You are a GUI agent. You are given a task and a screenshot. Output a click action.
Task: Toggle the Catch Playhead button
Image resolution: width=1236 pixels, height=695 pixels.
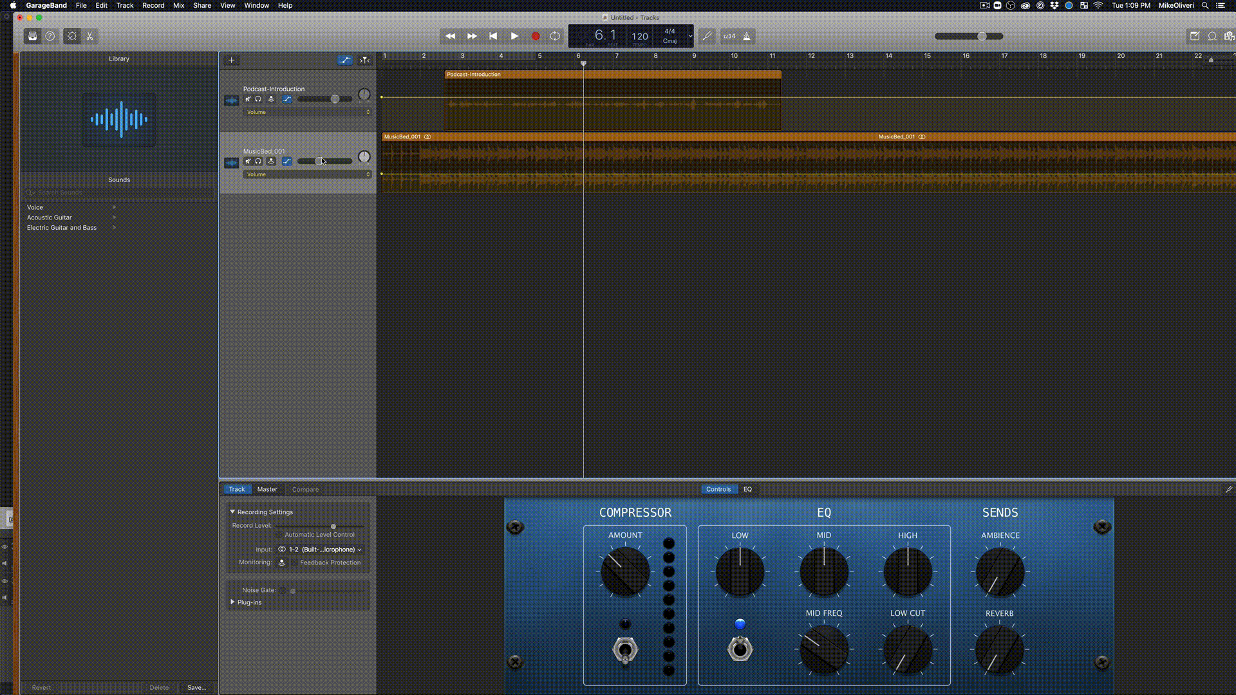(365, 60)
